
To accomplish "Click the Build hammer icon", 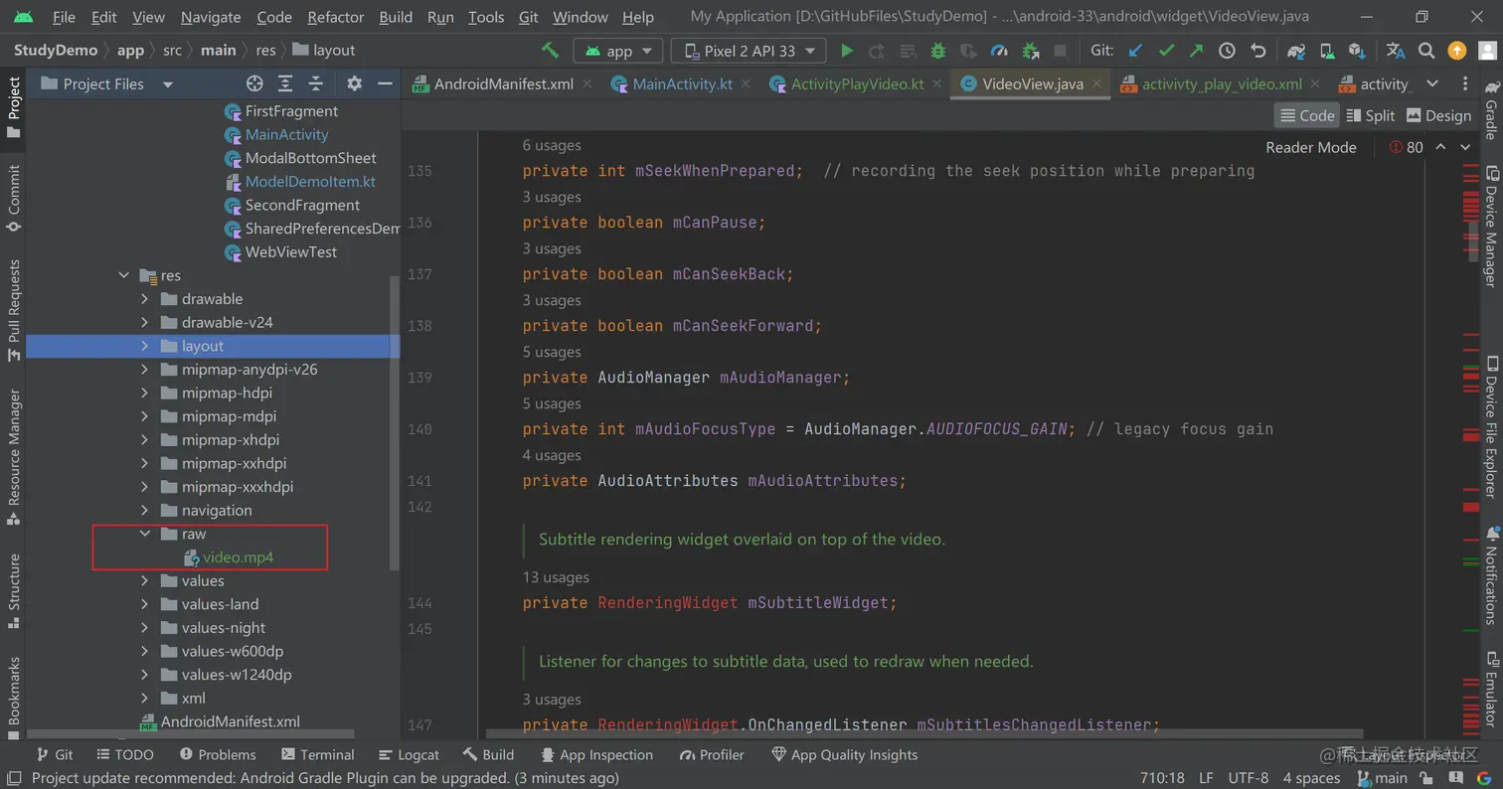I will (550, 51).
